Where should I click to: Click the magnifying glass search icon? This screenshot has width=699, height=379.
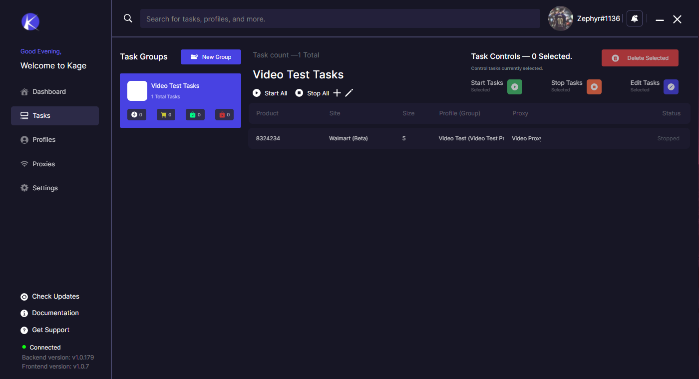(128, 18)
